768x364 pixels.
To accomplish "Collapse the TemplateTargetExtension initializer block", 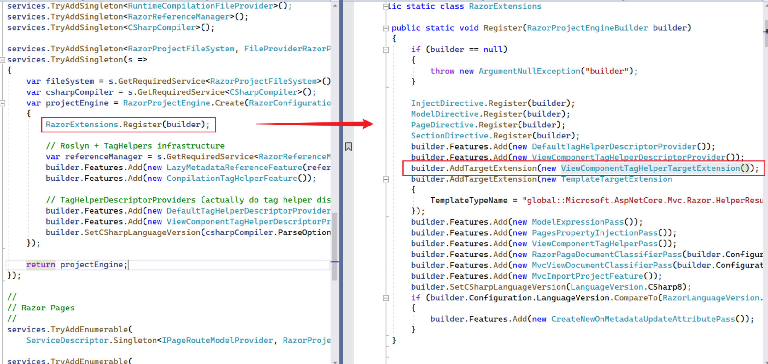I will (386, 179).
